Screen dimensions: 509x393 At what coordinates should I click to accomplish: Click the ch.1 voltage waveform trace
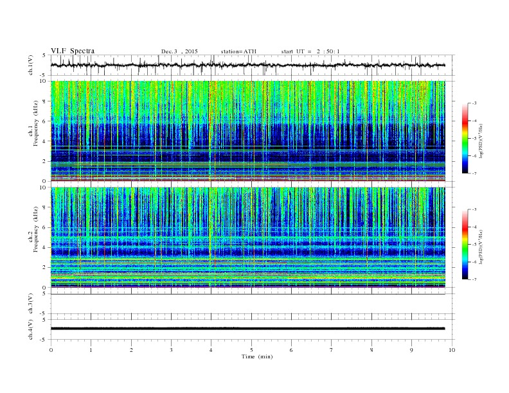pyautogui.click(x=247, y=65)
